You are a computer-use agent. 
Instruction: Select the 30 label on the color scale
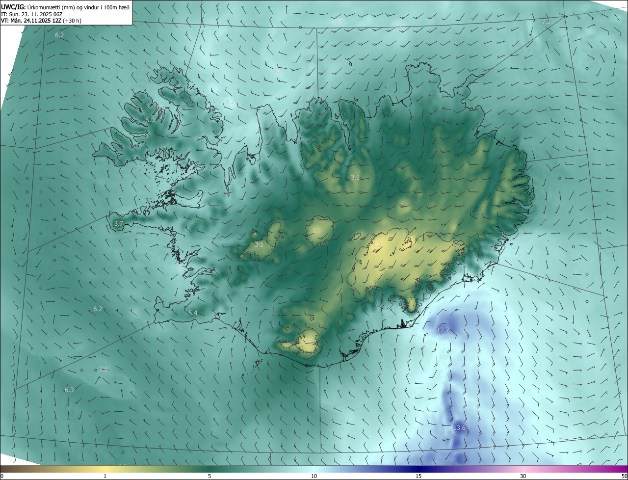[523, 476]
